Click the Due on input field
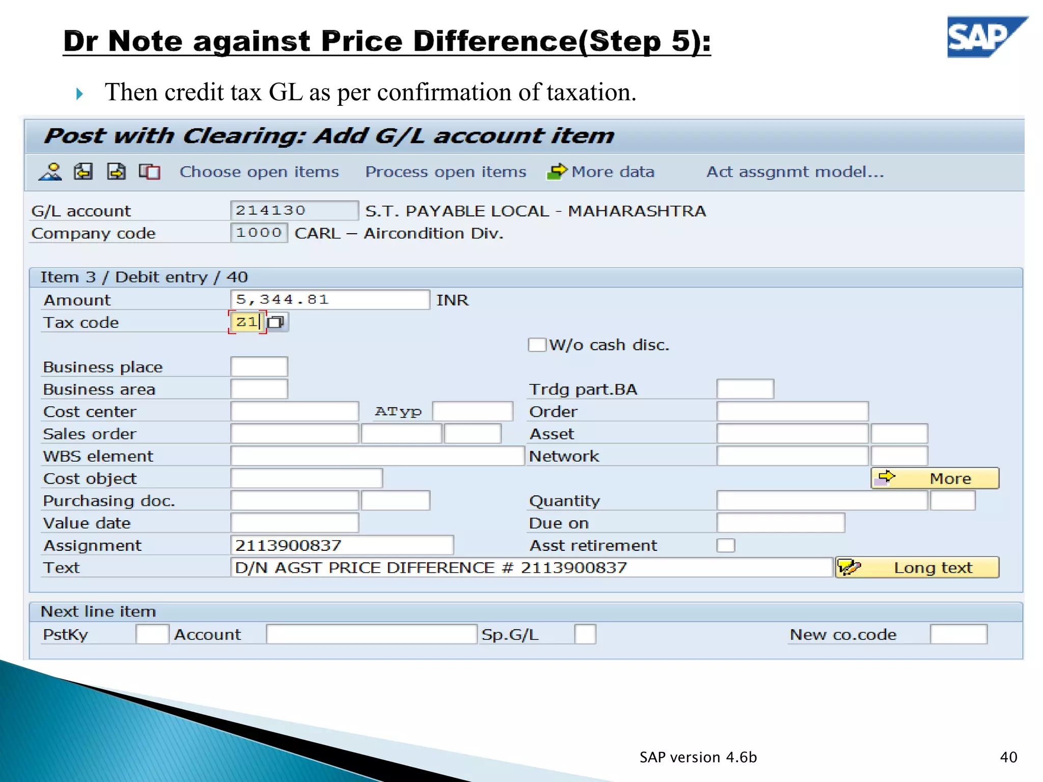The height and width of the screenshot is (782, 1043). point(781,523)
